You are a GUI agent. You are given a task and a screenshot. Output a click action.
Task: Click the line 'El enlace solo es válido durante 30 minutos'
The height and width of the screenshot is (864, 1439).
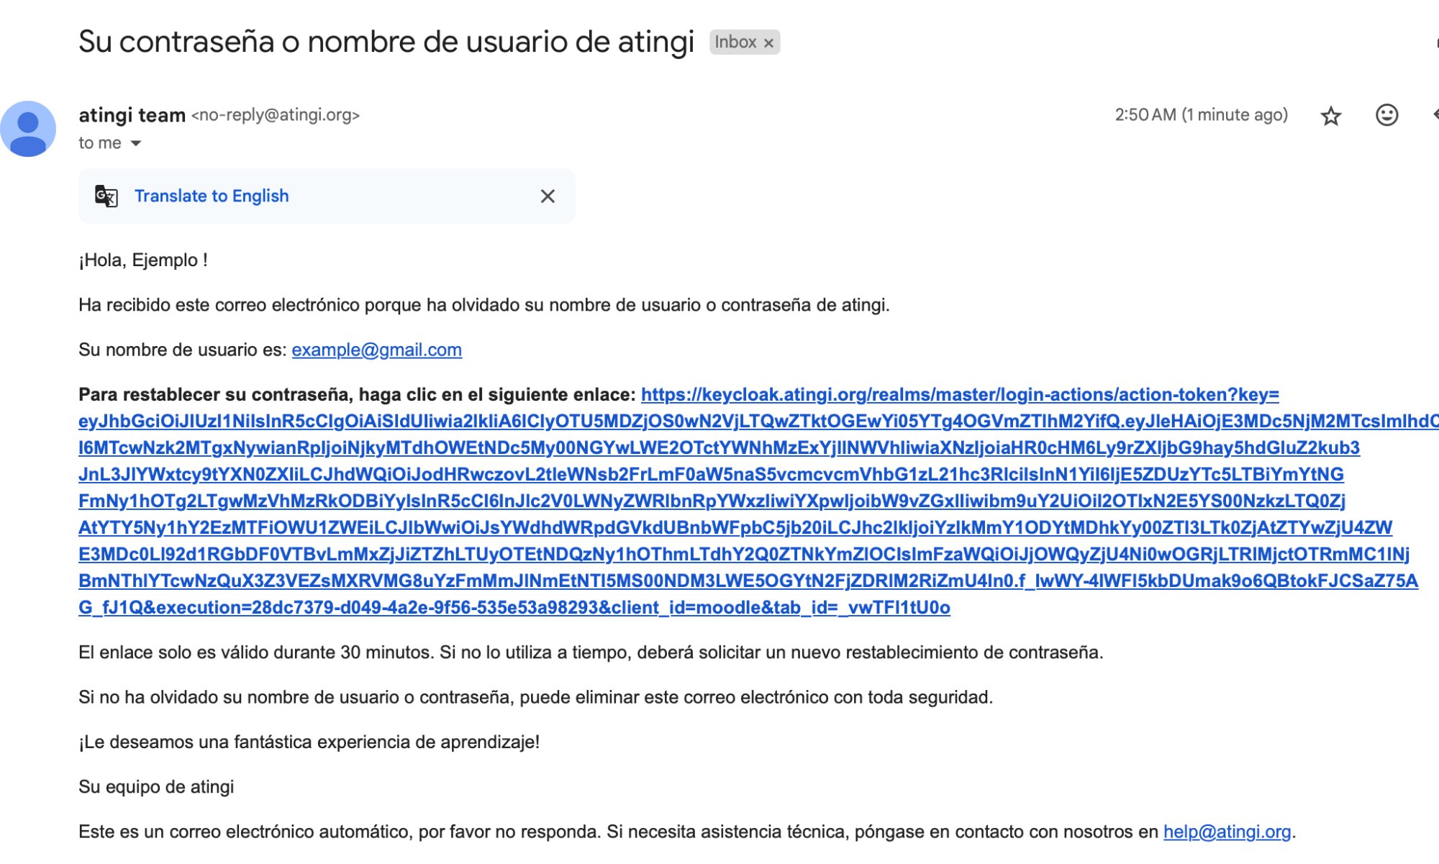click(255, 652)
